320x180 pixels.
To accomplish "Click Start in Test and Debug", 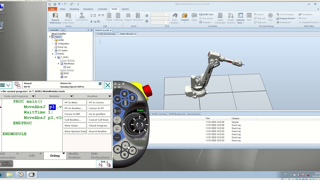I will [249, 17].
